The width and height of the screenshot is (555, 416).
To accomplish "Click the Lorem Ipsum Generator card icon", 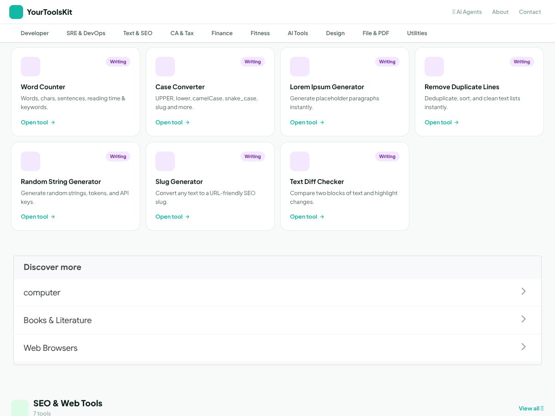I will [x=300, y=67].
